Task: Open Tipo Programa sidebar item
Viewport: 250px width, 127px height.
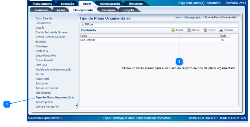Action: coord(44,102)
